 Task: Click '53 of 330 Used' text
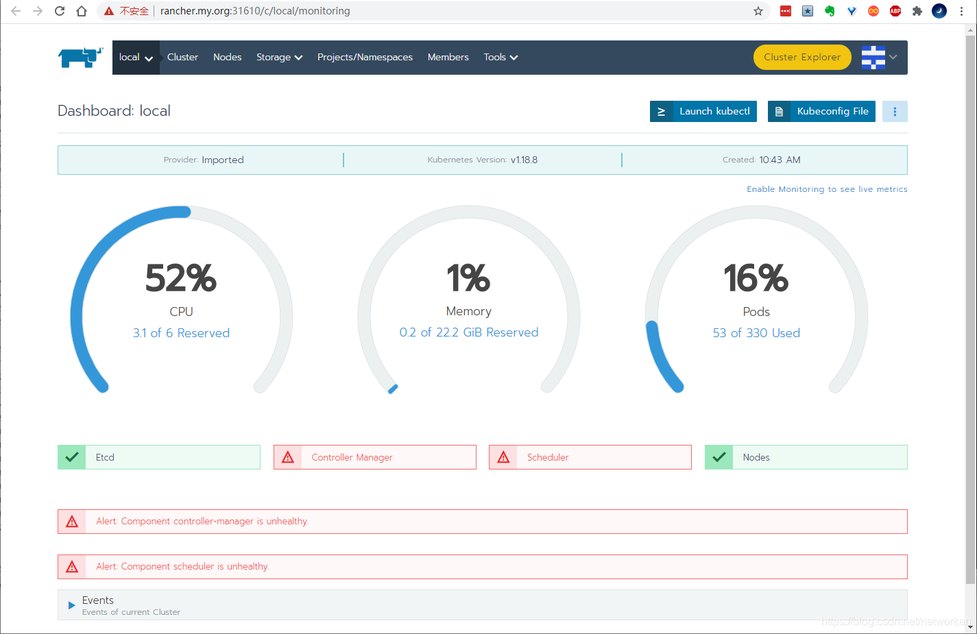(x=756, y=333)
